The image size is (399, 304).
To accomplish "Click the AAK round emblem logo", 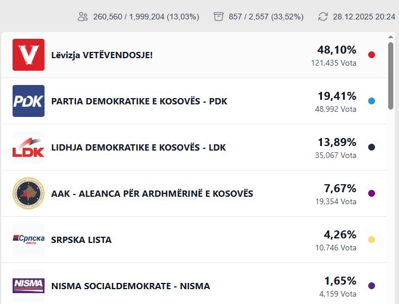I will (x=29, y=193).
